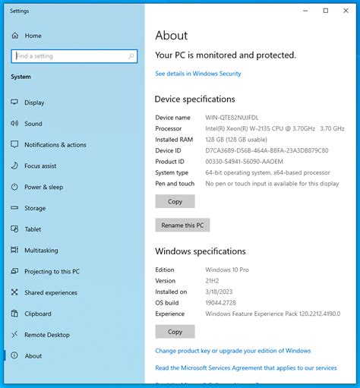Click edition value Windows 10 Pro

pos(227,270)
